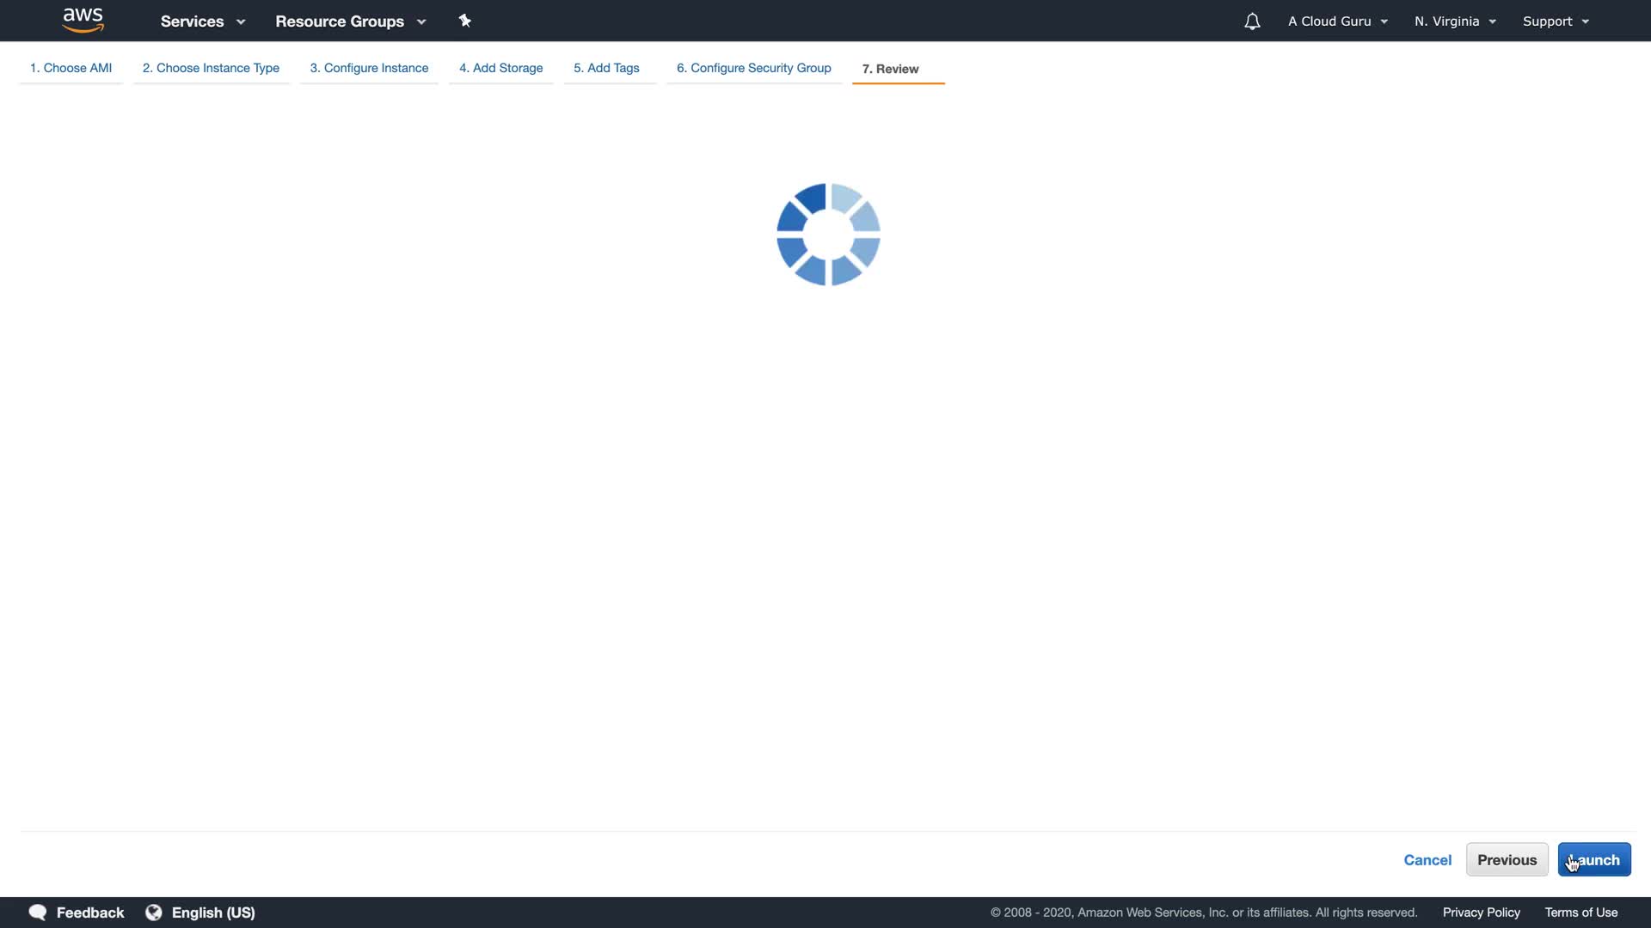
Task: Open the Configure Instance step tab
Action: pos(369,68)
